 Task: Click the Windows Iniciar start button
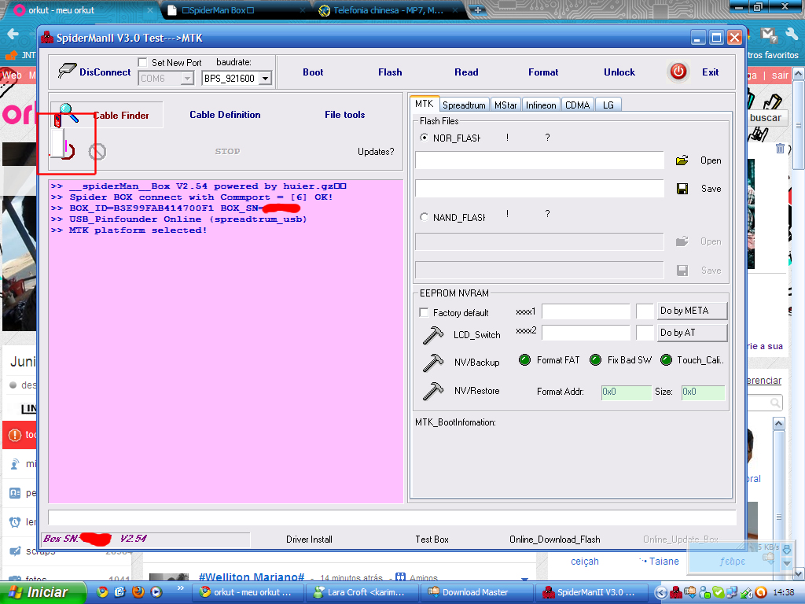[x=42, y=592]
